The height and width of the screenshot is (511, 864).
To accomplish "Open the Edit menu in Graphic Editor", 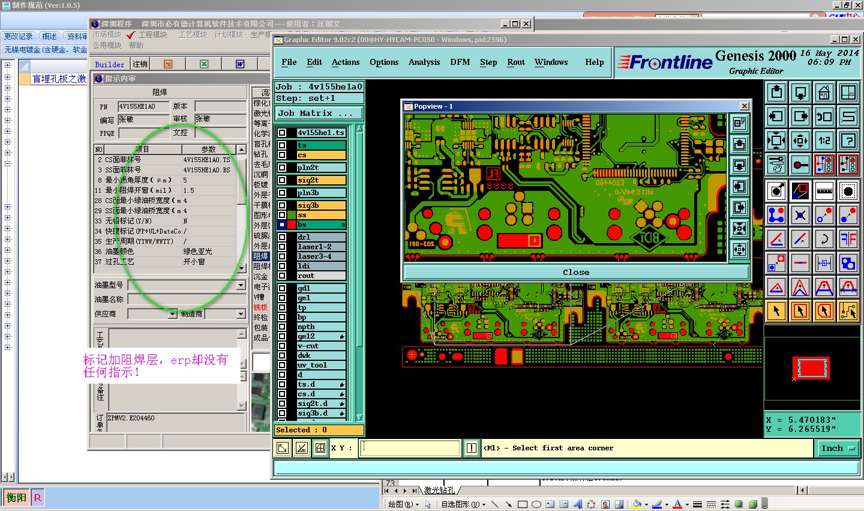I will pyautogui.click(x=314, y=62).
